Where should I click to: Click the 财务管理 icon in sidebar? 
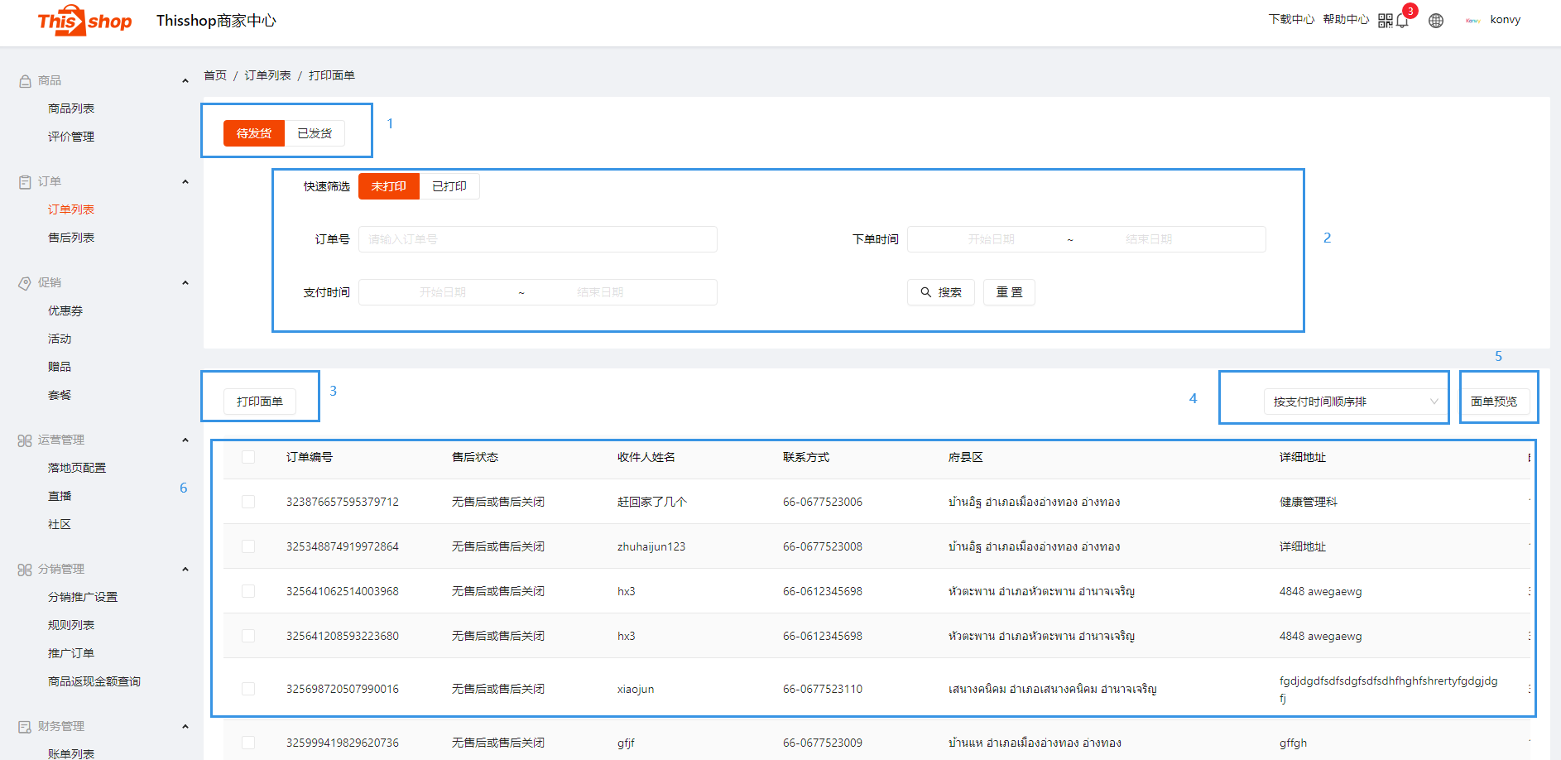point(25,727)
